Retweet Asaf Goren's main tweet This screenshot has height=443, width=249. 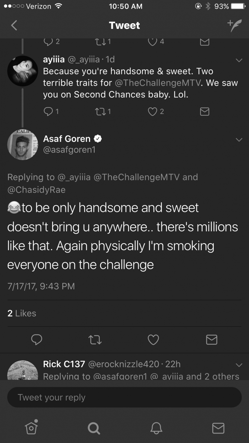point(95,339)
